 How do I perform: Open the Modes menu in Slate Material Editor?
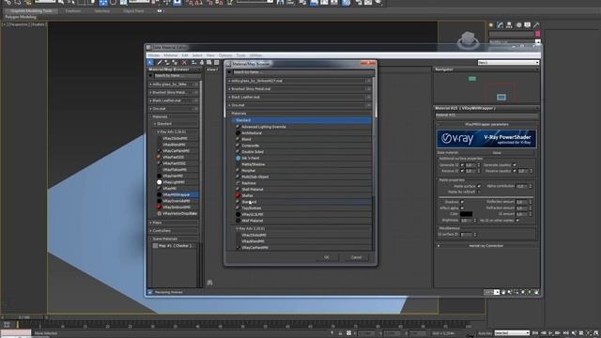(x=154, y=55)
